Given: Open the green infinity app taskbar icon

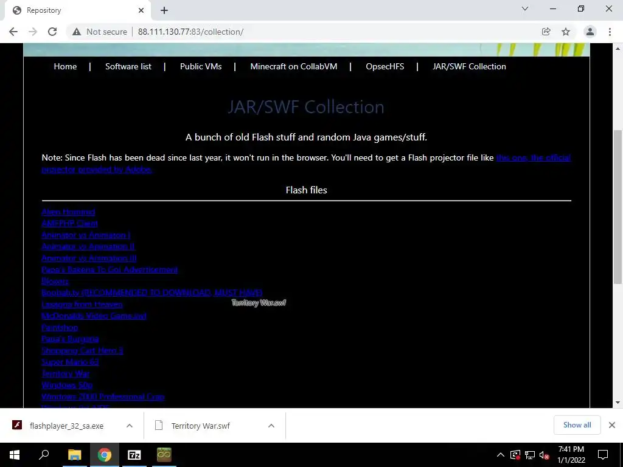Looking at the screenshot, I should point(164,455).
